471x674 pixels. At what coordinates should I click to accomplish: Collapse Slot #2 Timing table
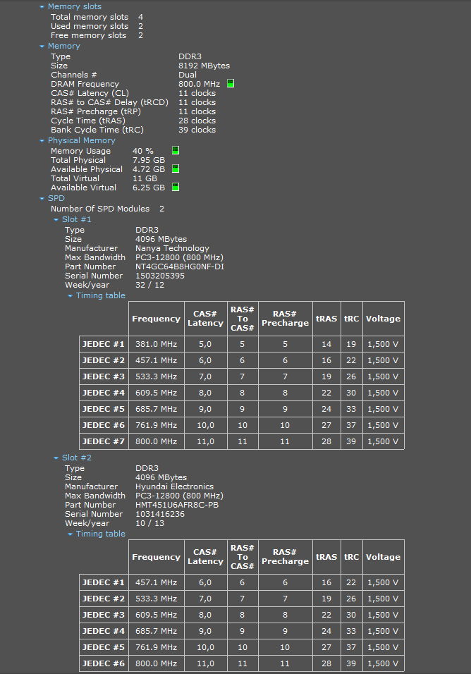coord(70,534)
